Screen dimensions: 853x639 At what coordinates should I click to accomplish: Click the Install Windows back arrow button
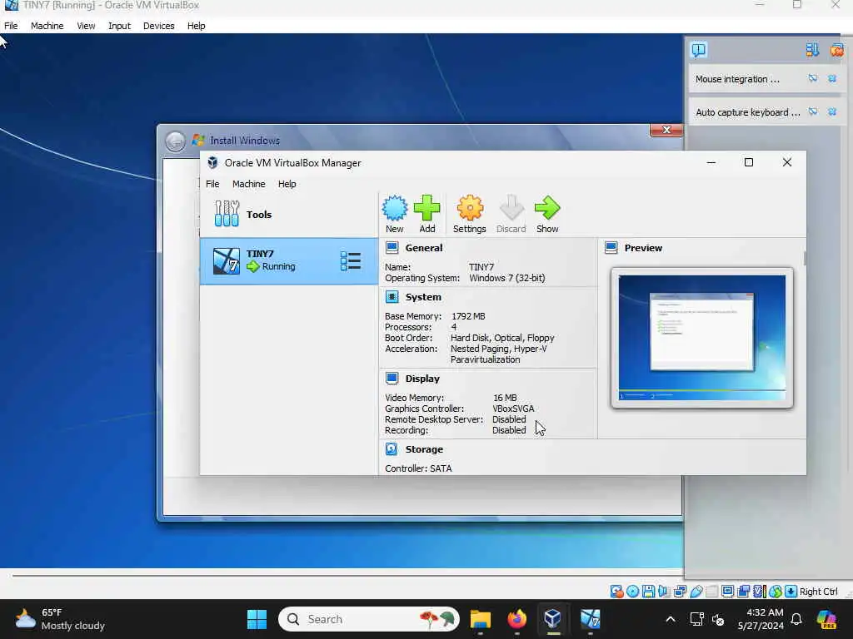(175, 141)
